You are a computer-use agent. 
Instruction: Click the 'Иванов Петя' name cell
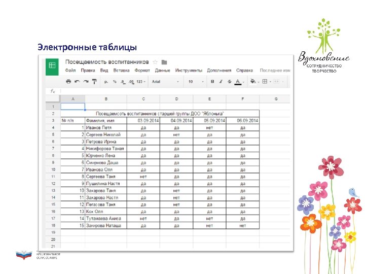pos(106,127)
